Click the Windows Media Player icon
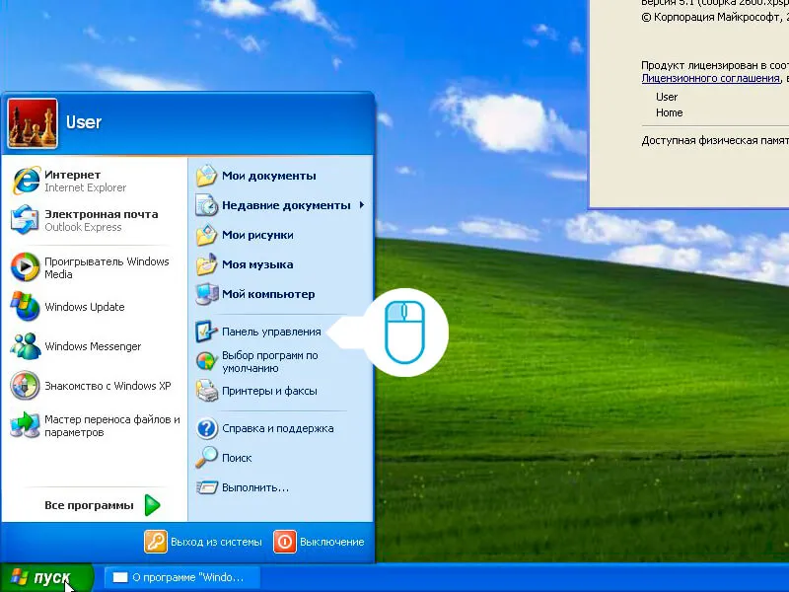Image resolution: width=789 pixels, height=592 pixels. tap(26, 266)
